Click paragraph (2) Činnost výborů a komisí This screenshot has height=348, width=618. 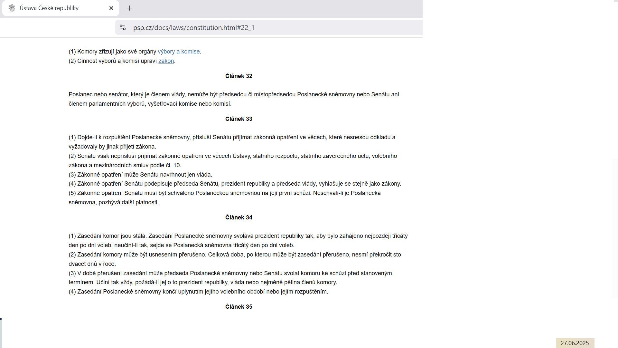[x=122, y=61]
